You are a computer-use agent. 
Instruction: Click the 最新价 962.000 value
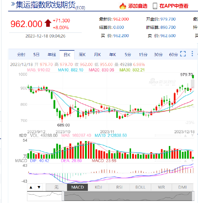121,19
